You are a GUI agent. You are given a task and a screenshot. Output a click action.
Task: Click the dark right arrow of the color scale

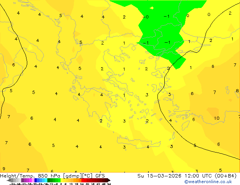pyautogui.click(x=109, y=180)
